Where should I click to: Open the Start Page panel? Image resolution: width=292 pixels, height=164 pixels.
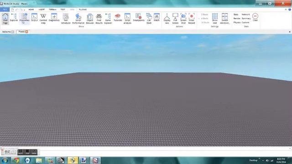(x=5, y=19)
